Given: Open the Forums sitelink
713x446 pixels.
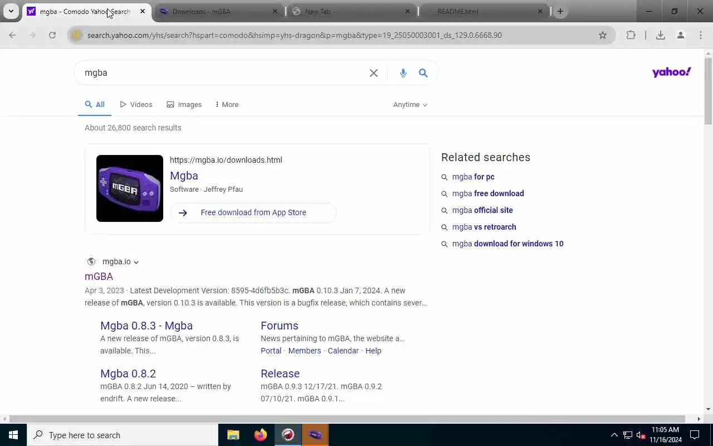Looking at the screenshot, I should tap(280, 326).
